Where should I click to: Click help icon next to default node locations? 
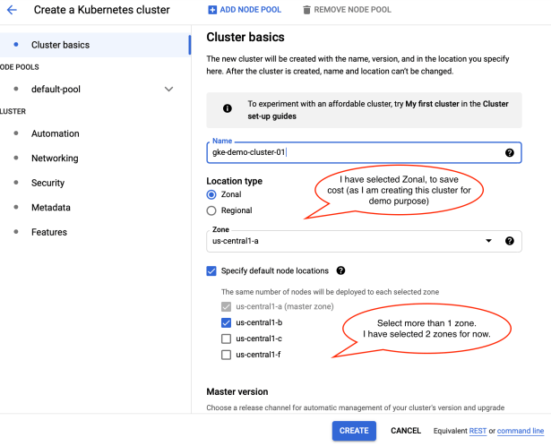(x=340, y=270)
